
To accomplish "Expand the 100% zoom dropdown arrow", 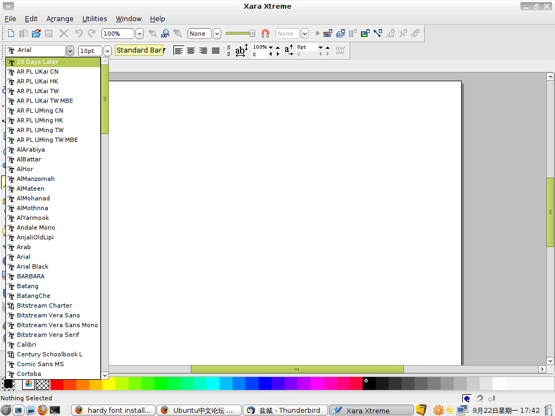I will (x=139, y=34).
